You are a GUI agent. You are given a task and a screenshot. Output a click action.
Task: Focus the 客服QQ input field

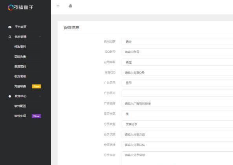[x=178, y=72]
